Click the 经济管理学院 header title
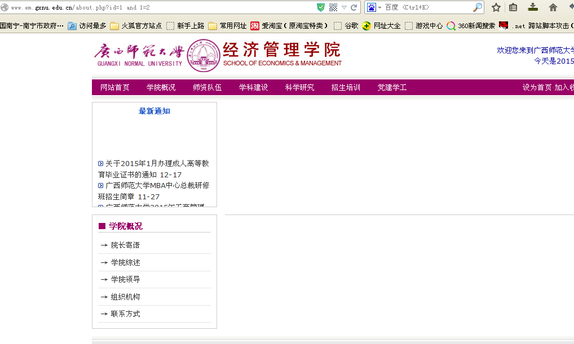The image size is (574, 344). (282, 50)
